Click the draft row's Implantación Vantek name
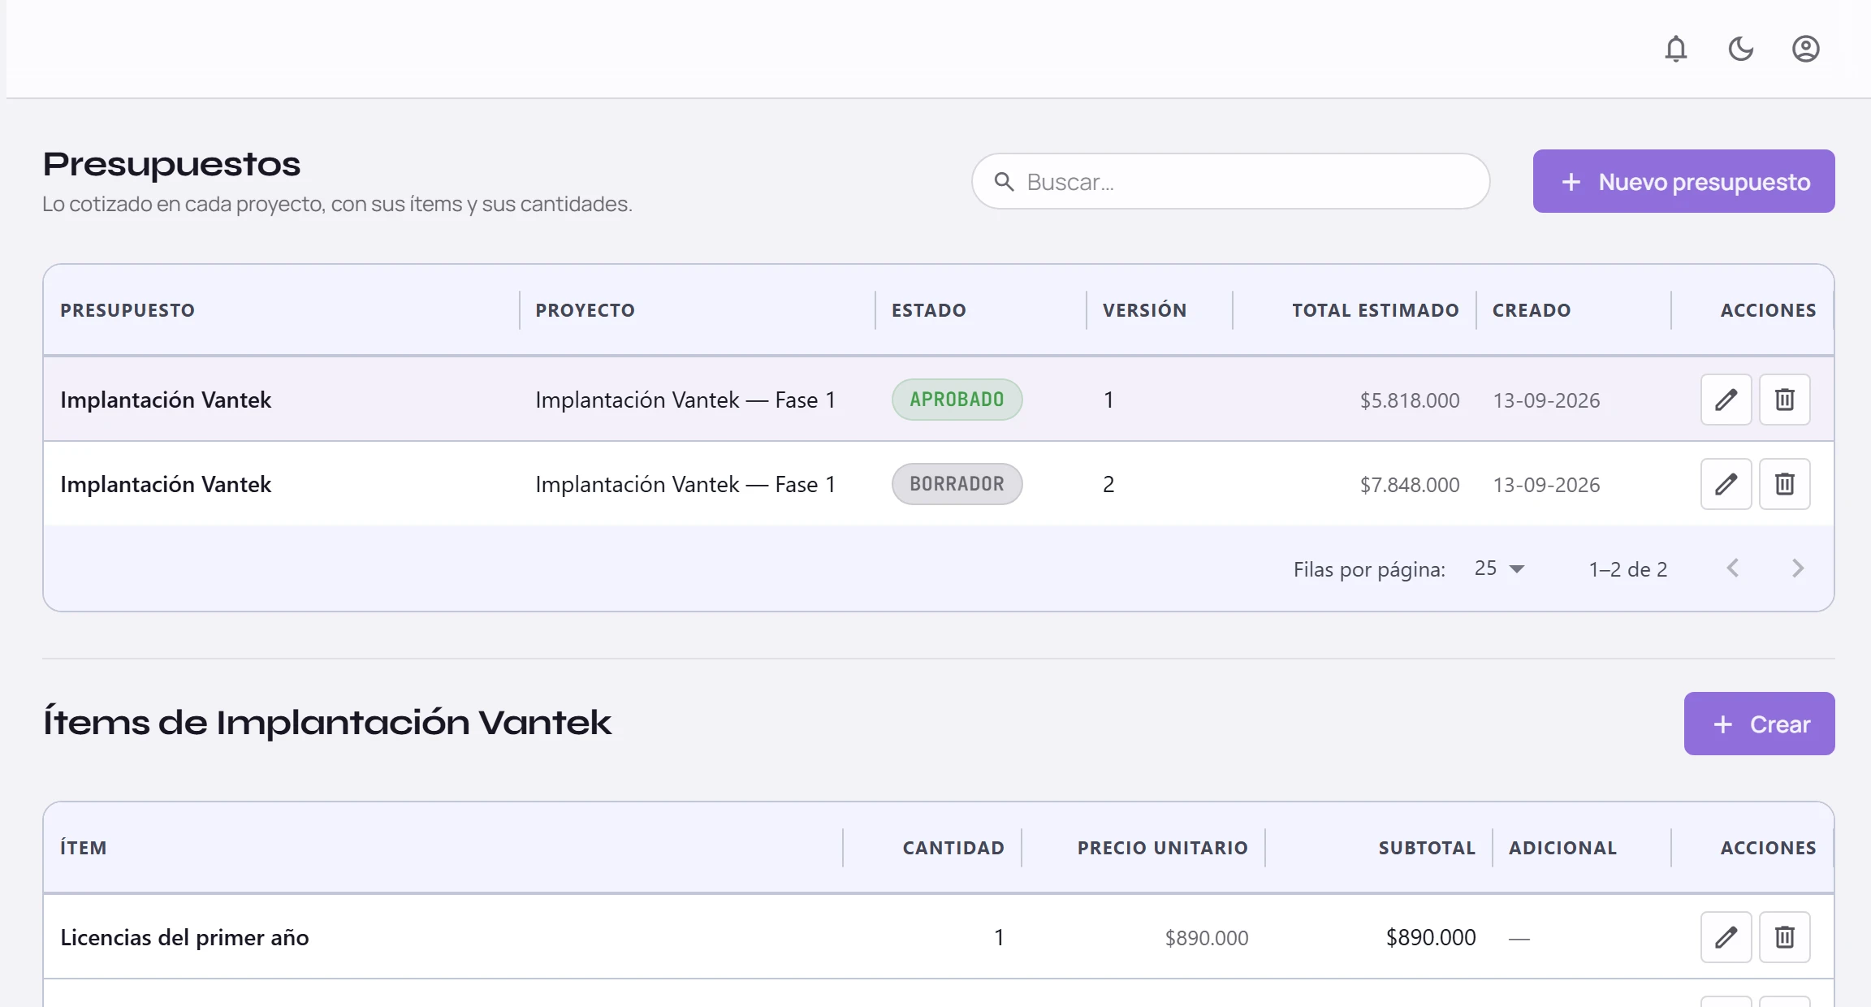Image resolution: width=1871 pixels, height=1007 pixels. click(x=166, y=484)
